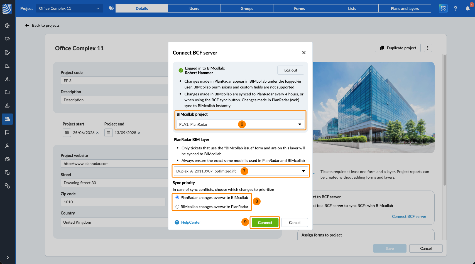Open the copy templates icon in sidebar

pyautogui.click(x=7, y=172)
